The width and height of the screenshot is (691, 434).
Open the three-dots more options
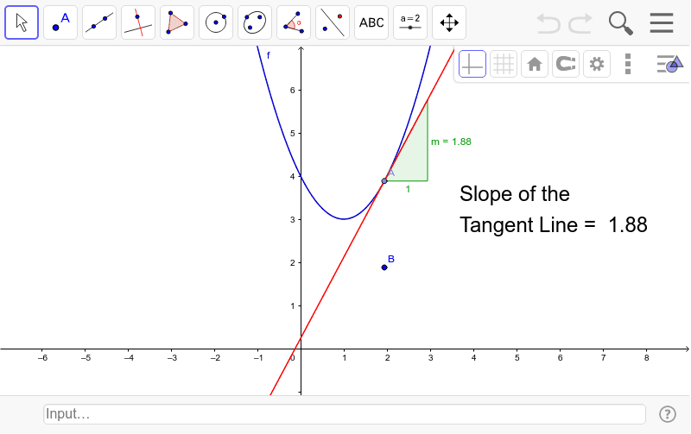pos(628,64)
